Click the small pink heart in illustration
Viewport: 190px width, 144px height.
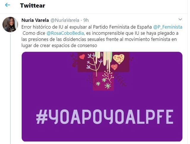(x=114, y=67)
